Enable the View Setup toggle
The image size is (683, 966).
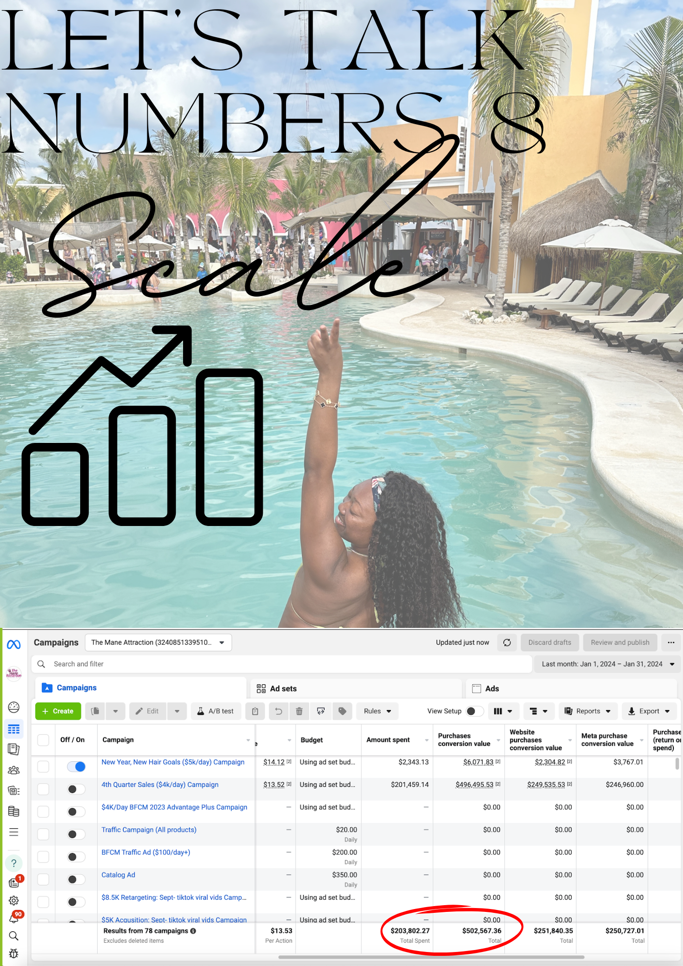tap(474, 711)
